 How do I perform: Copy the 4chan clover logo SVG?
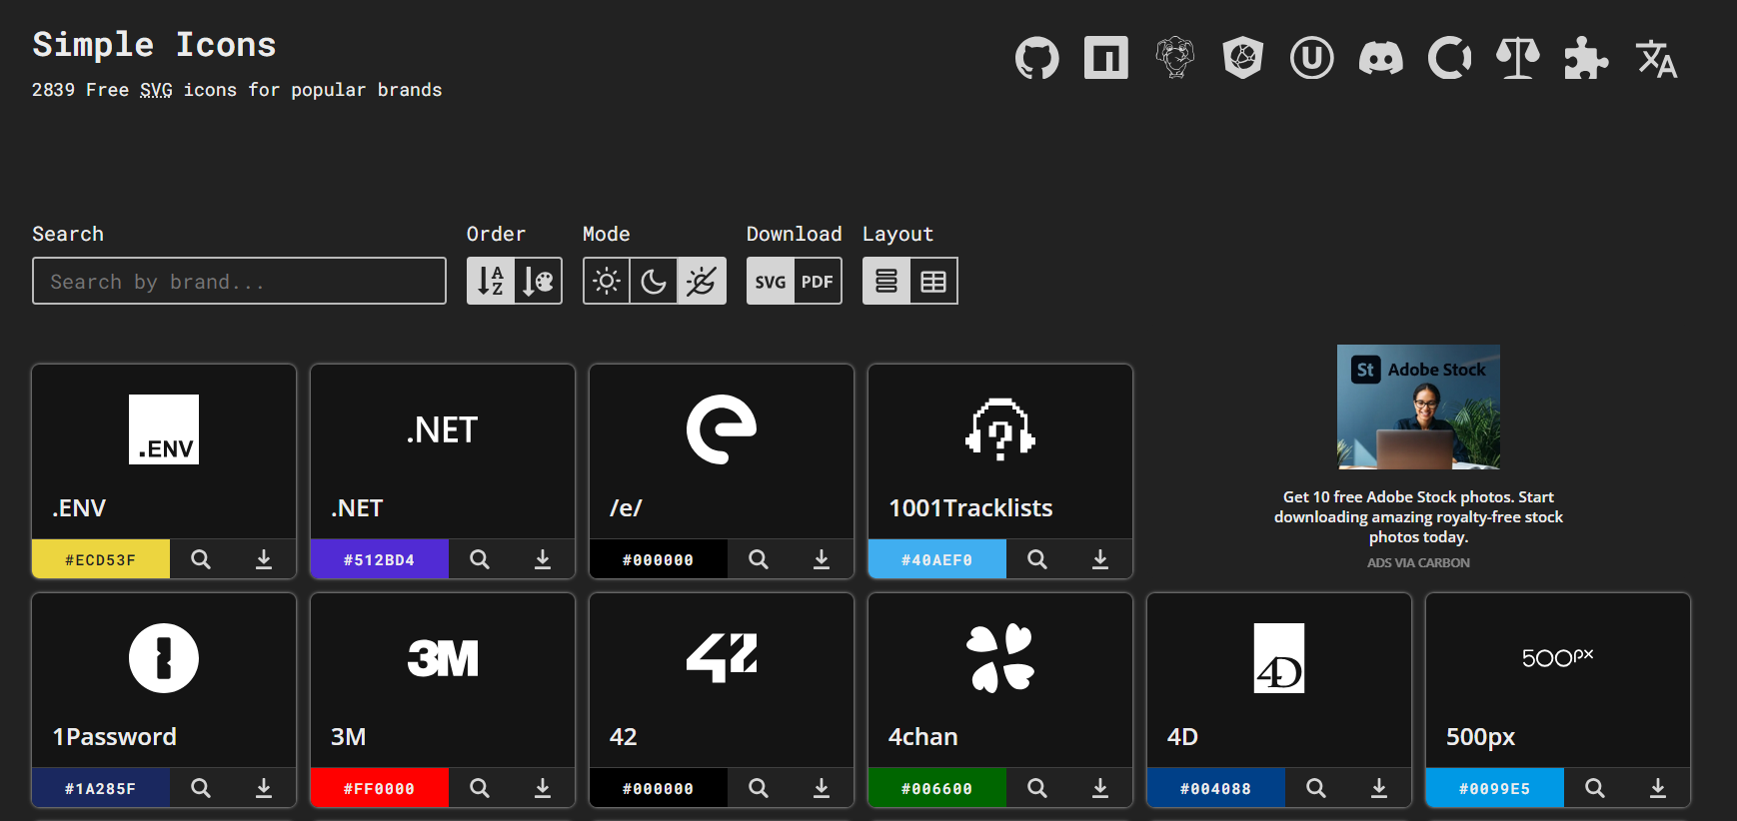pos(1000,658)
